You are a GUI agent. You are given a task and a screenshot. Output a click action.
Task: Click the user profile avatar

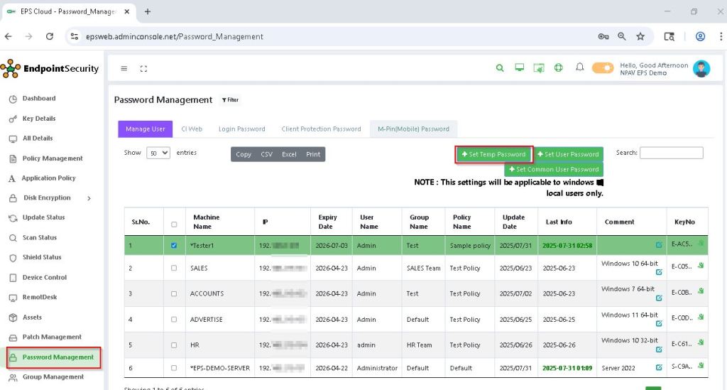pos(701,68)
